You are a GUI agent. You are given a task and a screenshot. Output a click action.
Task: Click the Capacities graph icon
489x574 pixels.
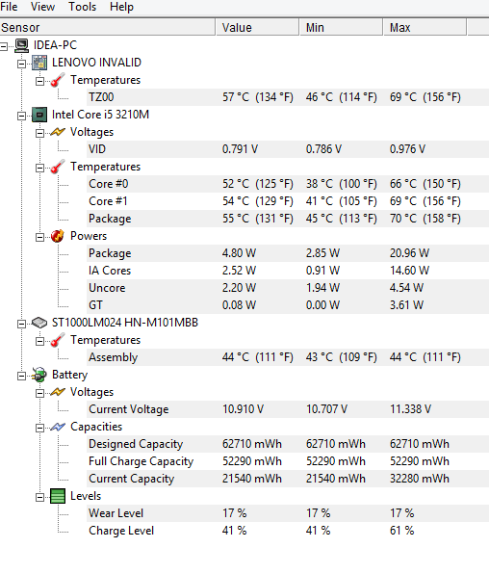(58, 427)
